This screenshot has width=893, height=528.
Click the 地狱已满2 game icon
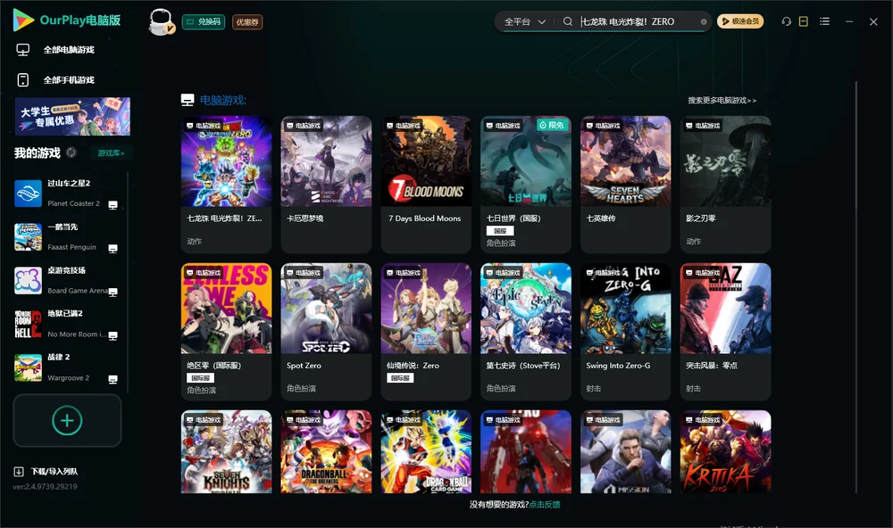pyautogui.click(x=28, y=324)
